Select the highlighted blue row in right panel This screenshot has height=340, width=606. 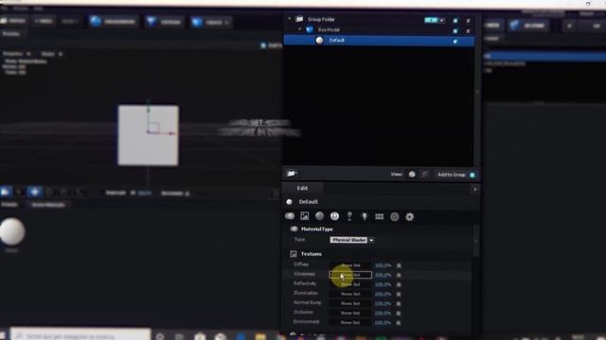pyautogui.click(x=544, y=57)
